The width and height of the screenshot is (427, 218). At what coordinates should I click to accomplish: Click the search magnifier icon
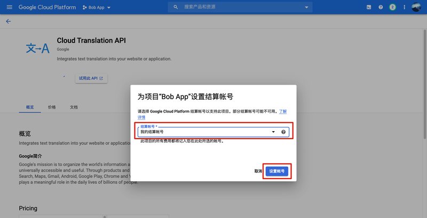[x=176, y=7]
